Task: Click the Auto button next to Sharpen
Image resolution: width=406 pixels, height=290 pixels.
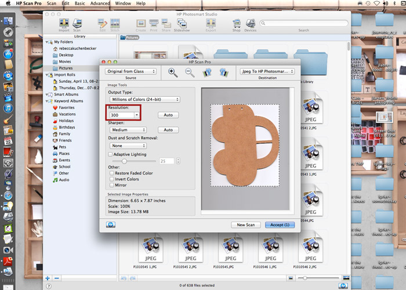Action: [x=168, y=130]
